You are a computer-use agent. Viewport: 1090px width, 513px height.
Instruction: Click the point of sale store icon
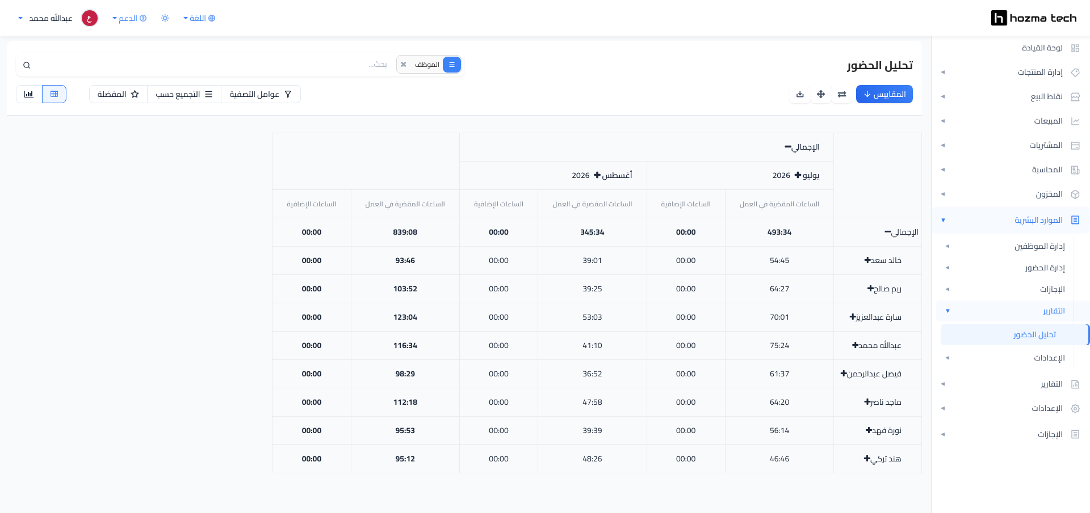point(1075,97)
